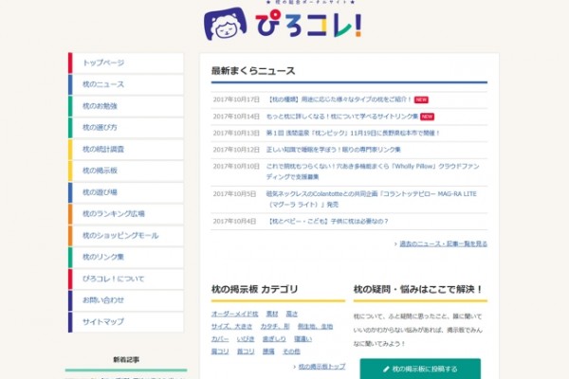Click the NEW badge on the October 14 article
This screenshot has height=379, width=569.
pyautogui.click(x=427, y=117)
